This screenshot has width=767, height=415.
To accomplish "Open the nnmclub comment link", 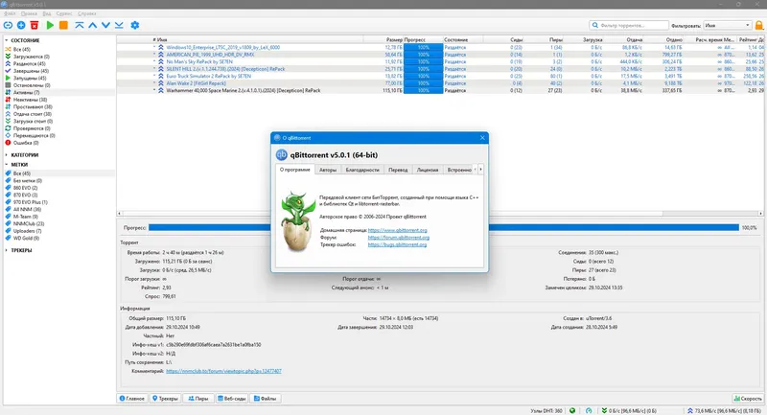I will tap(223, 371).
